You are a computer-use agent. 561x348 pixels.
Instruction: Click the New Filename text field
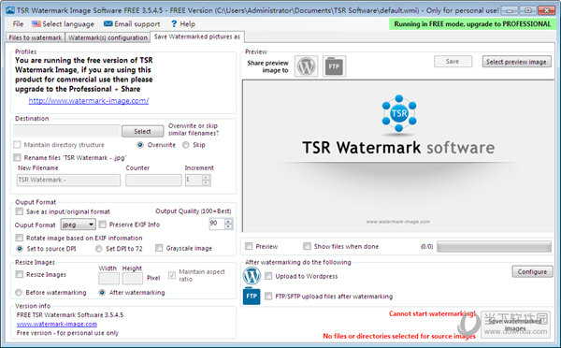coord(68,180)
